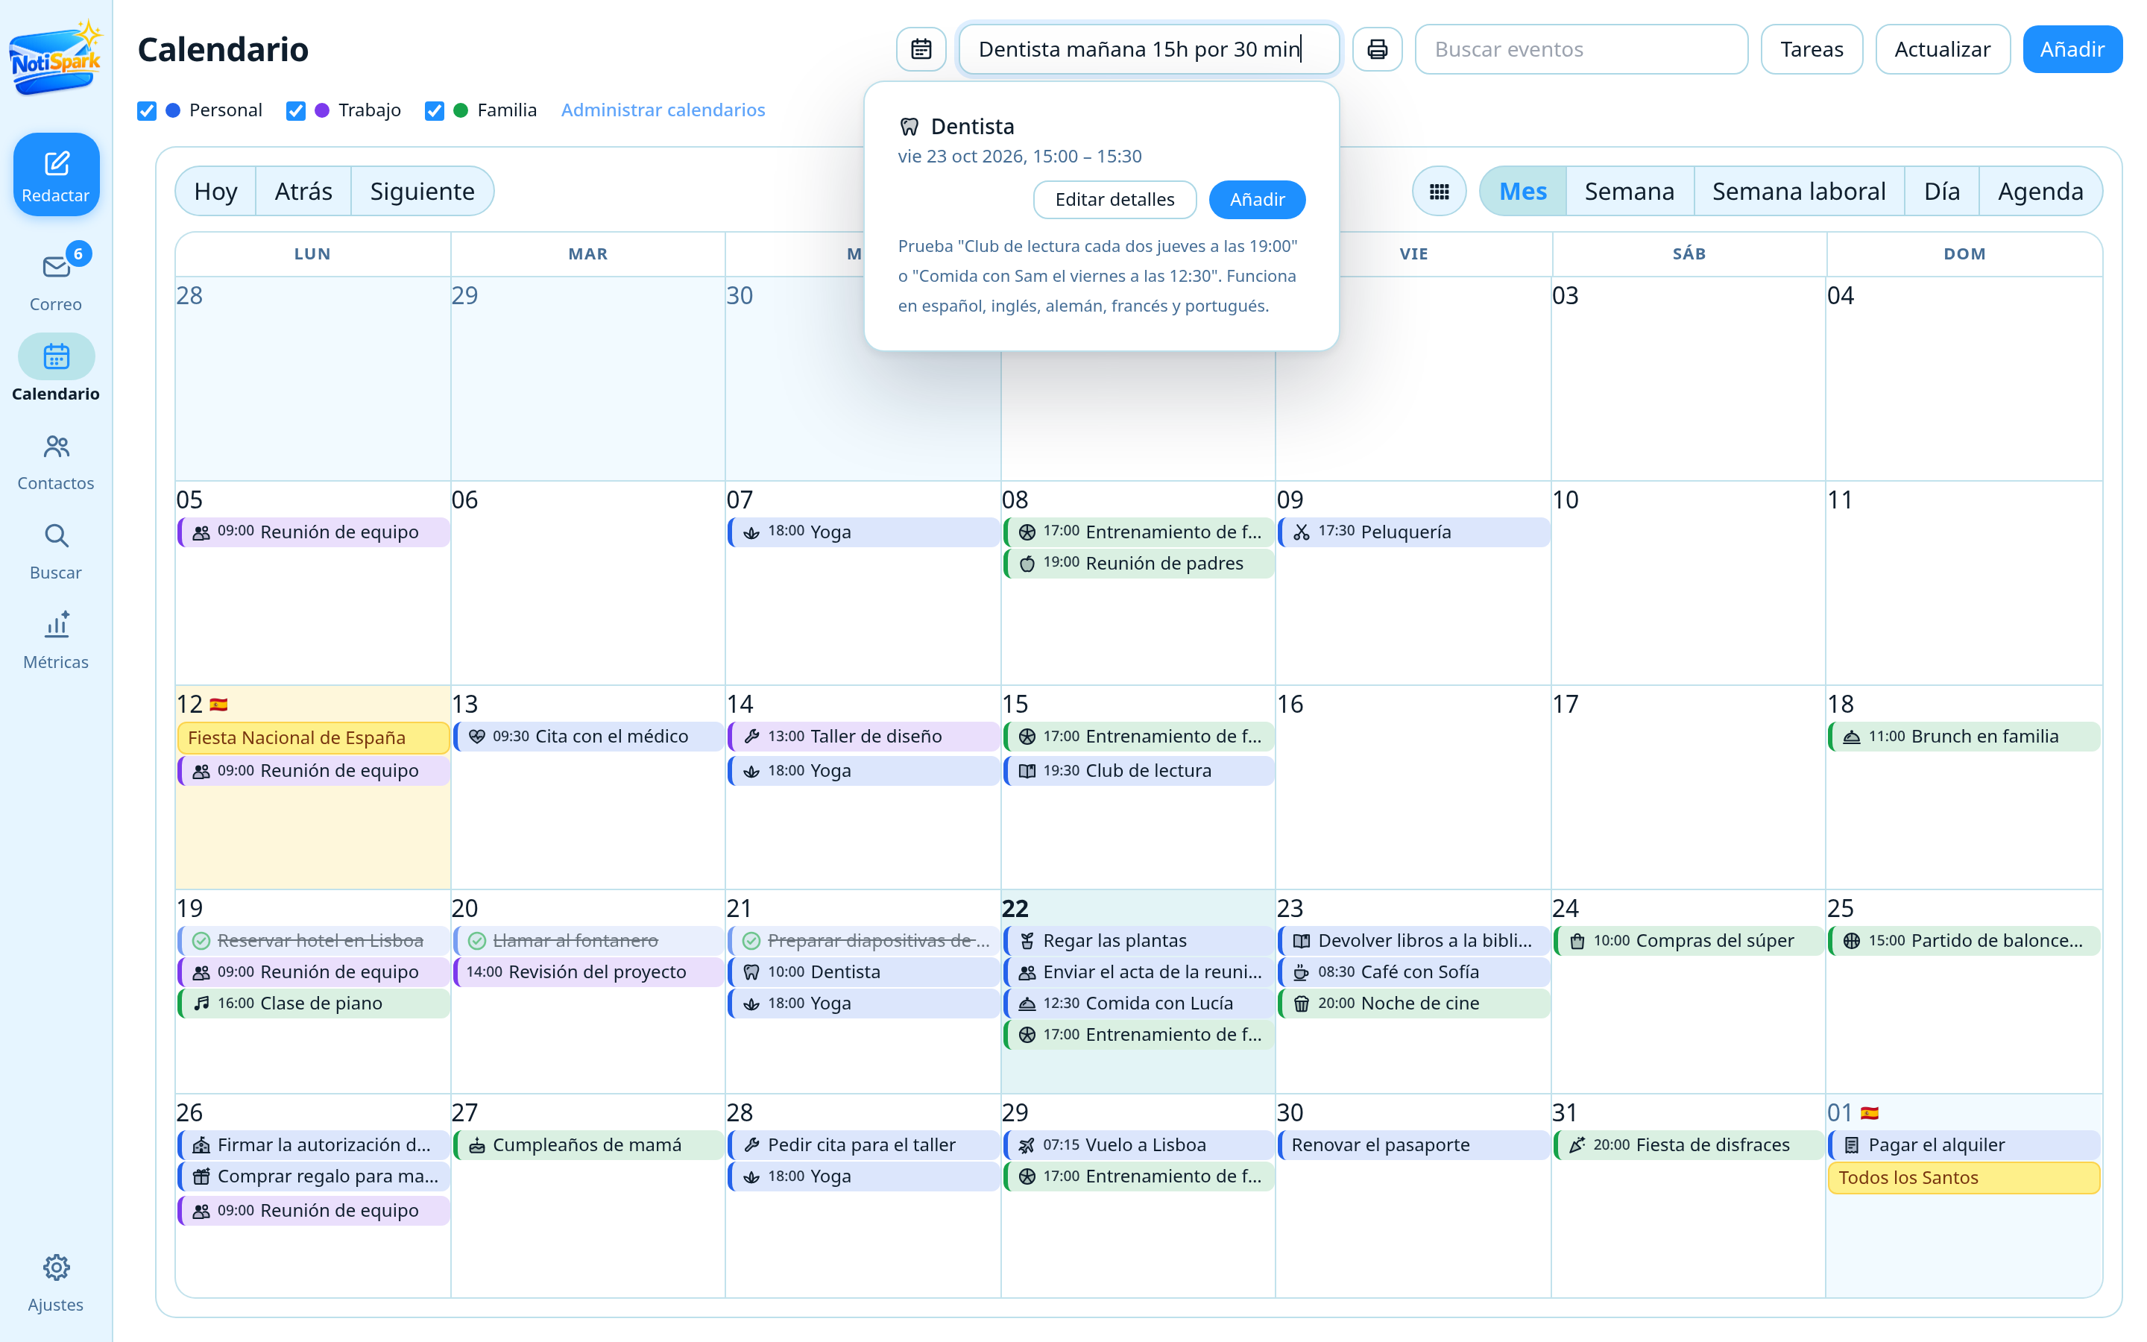Click the Tareas button
Screen dimensions: 2147x1342
click(1812, 48)
